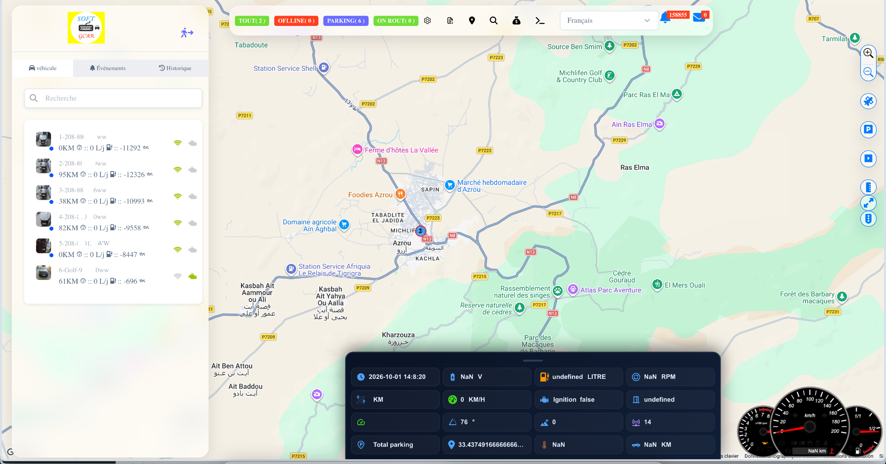The image size is (886, 464).
Task: Filter by ON ROUT( 0 ) vehicles
Action: point(396,21)
